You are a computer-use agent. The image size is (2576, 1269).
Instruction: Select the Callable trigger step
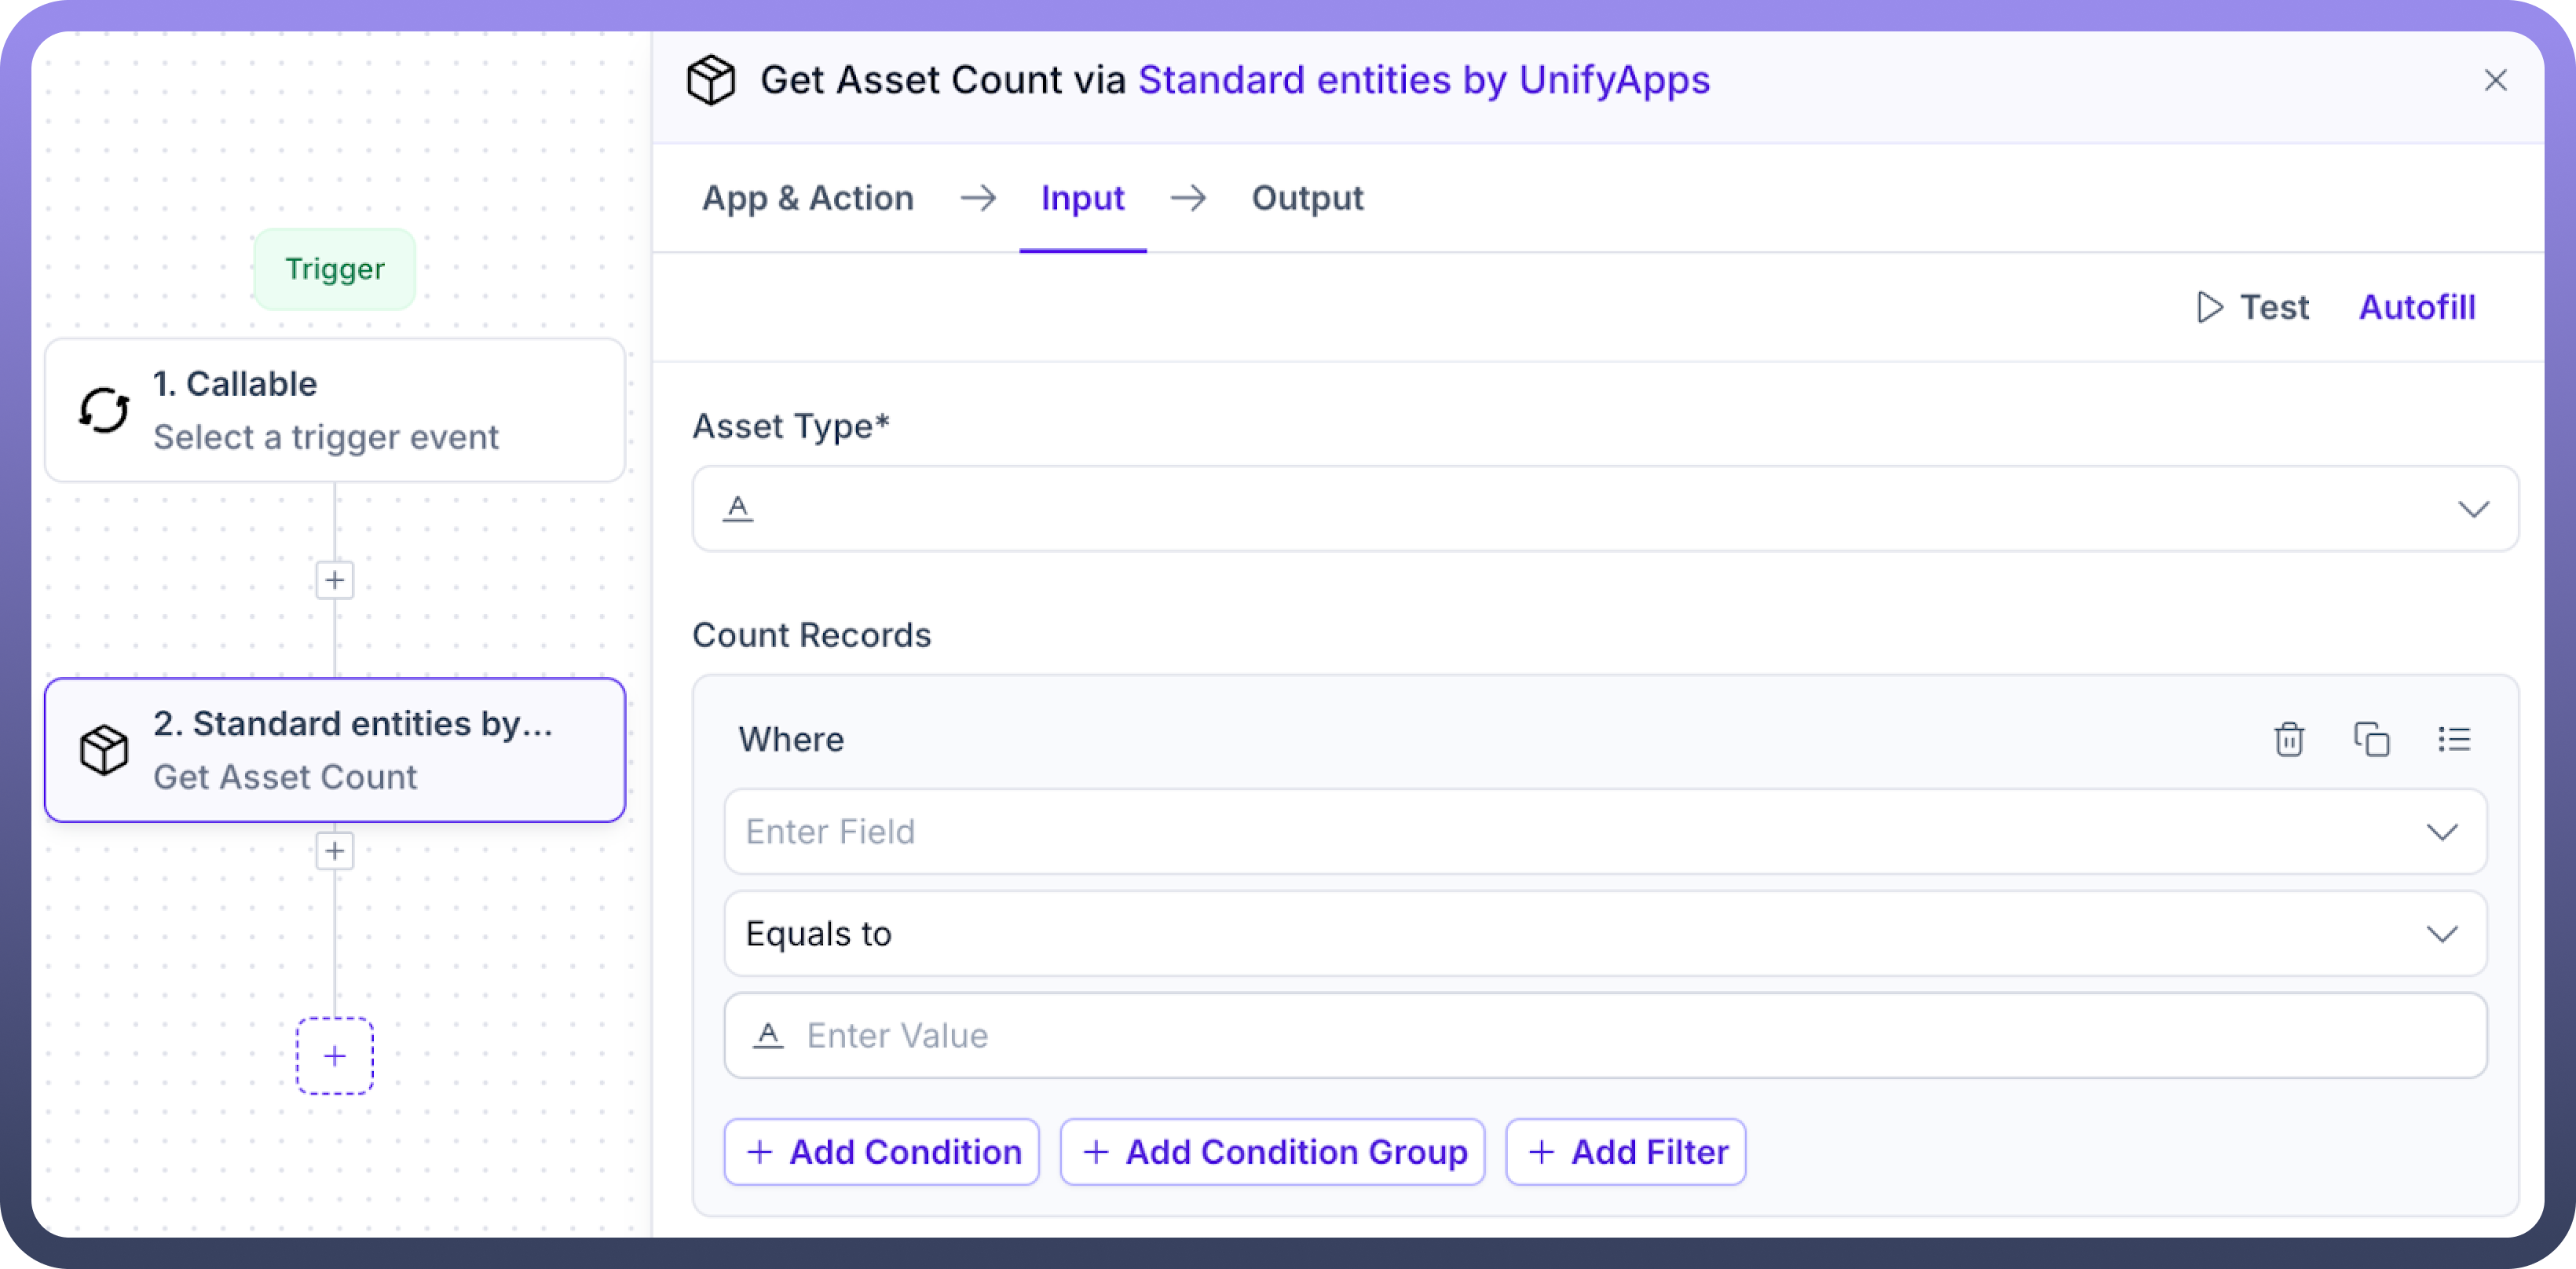(335, 410)
